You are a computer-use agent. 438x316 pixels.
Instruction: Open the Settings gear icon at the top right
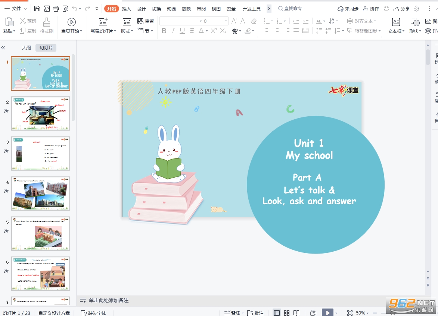tap(416, 9)
